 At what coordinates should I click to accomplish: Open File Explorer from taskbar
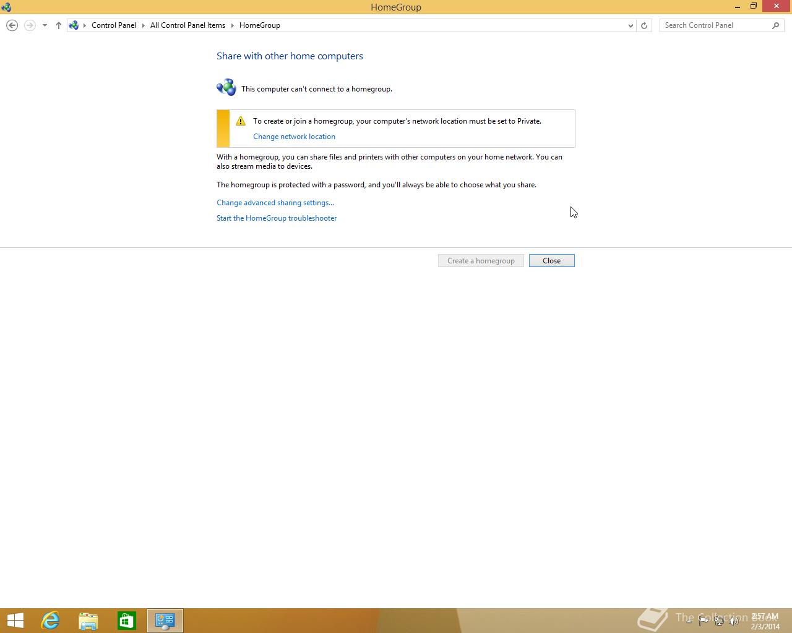[x=88, y=621]
